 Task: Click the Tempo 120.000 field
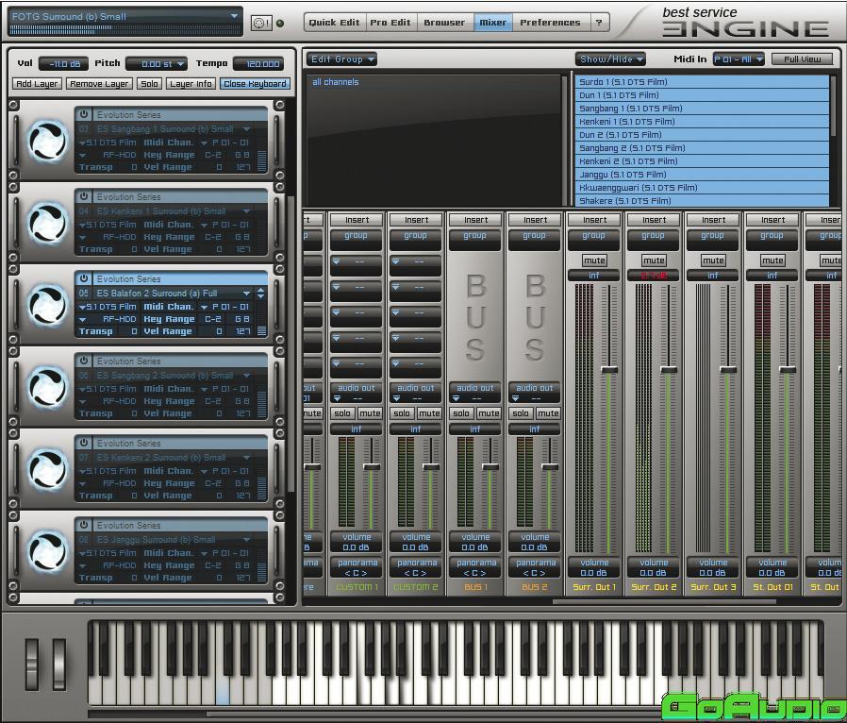tap(259, 64)
